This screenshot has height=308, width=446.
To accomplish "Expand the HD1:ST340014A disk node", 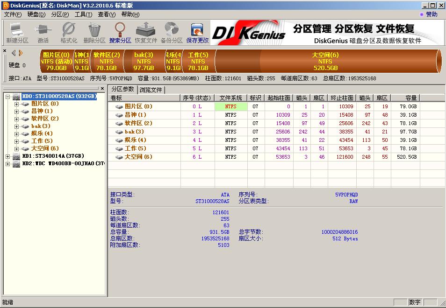I will pyautogui.click(x=7, y=156).
